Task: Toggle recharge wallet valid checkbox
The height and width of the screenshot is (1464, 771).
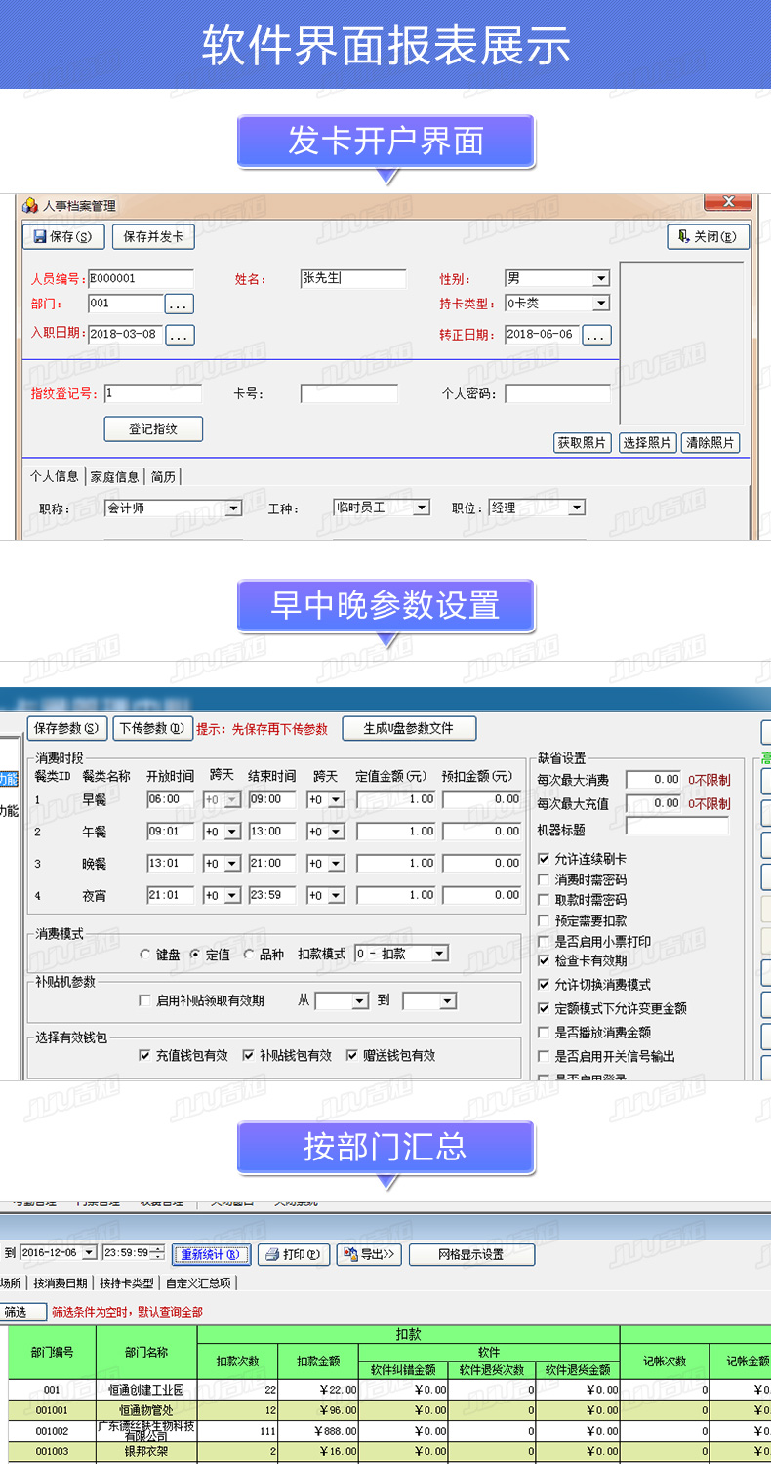Action: 145,1055
